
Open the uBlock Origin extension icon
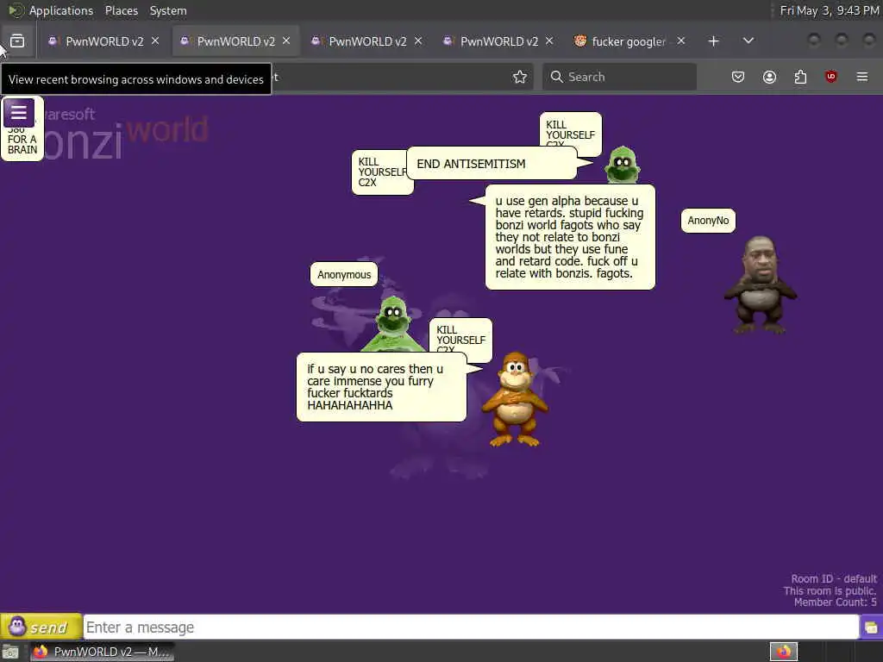tap(831, 77)
